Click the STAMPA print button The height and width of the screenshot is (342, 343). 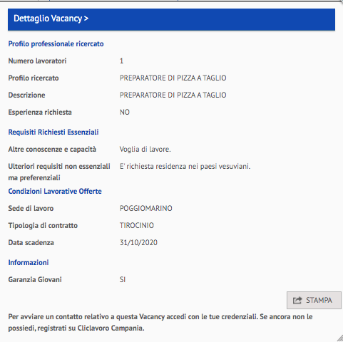314,300
